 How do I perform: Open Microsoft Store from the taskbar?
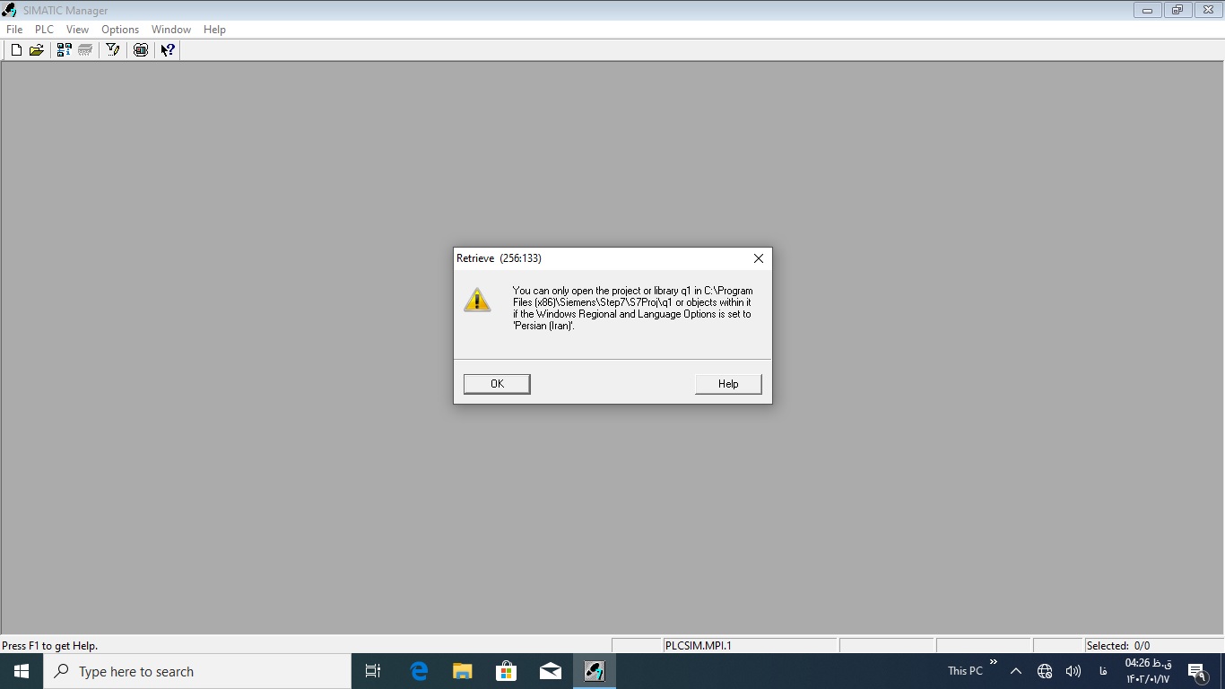point(506,671)
